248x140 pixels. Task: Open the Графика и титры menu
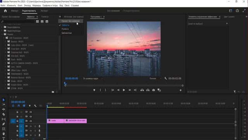(50, 5)
